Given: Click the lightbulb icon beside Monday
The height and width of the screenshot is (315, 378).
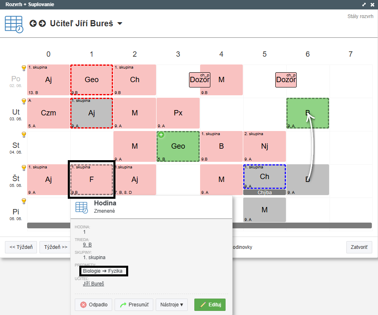Looking at the screenshot, I should [24, 68].
